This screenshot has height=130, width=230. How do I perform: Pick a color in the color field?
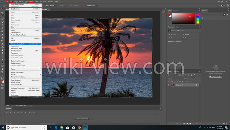pos(183,19)
